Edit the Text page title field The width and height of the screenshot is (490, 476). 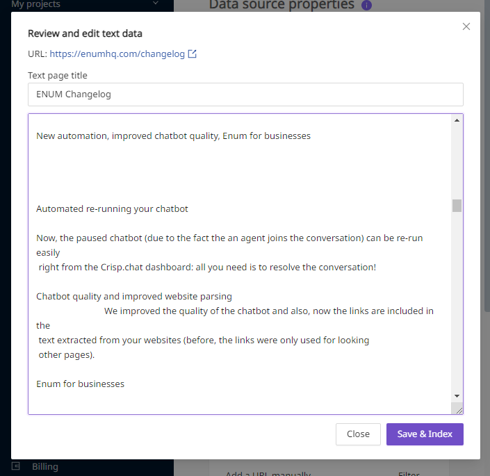click(x=245, y=95)
